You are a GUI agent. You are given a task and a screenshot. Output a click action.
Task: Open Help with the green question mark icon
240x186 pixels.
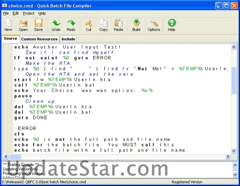click(172, 25)
